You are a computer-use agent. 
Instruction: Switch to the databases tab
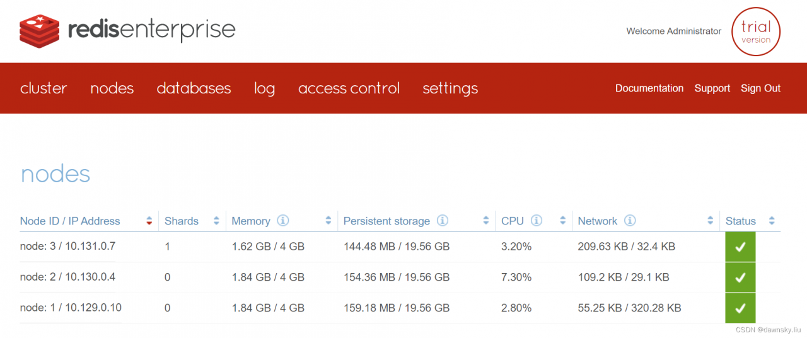point(194,88)
